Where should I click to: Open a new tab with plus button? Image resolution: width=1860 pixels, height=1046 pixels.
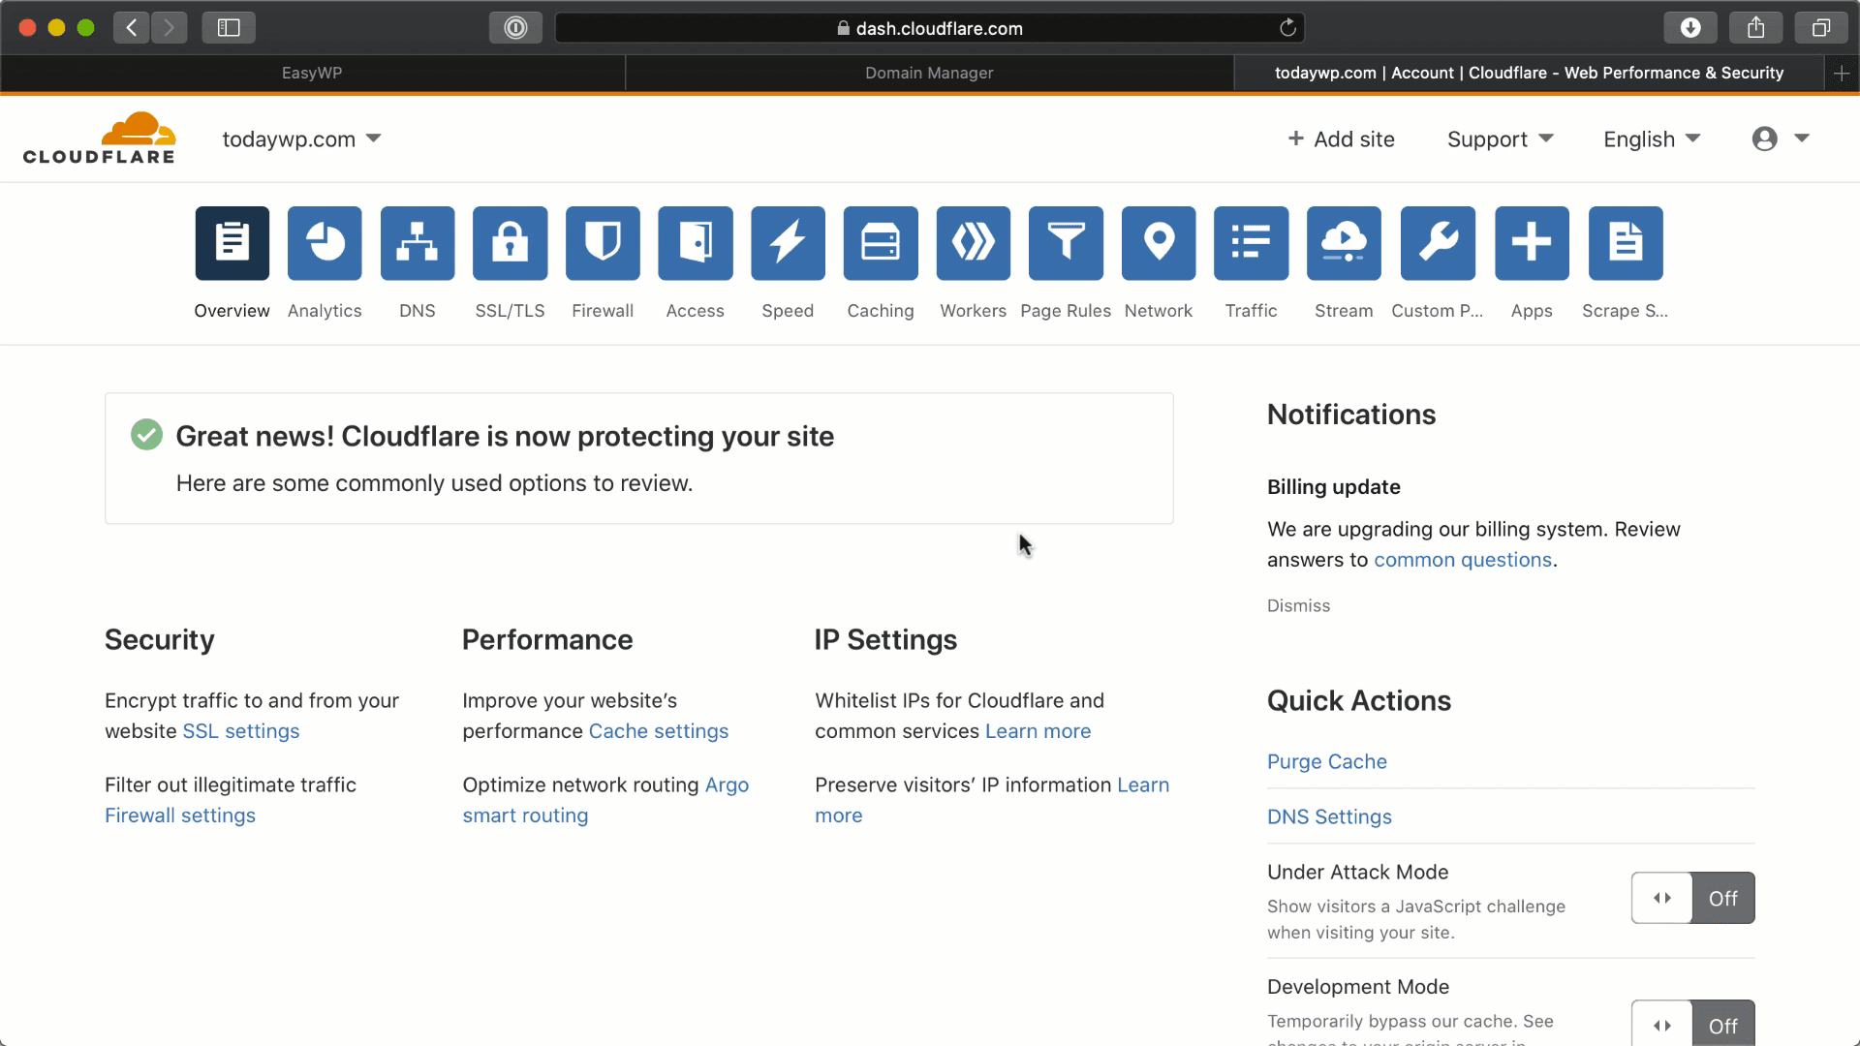(1842, 73)
